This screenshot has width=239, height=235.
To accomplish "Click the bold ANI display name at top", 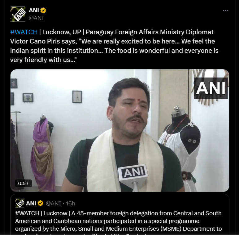I will coord(34,10).
